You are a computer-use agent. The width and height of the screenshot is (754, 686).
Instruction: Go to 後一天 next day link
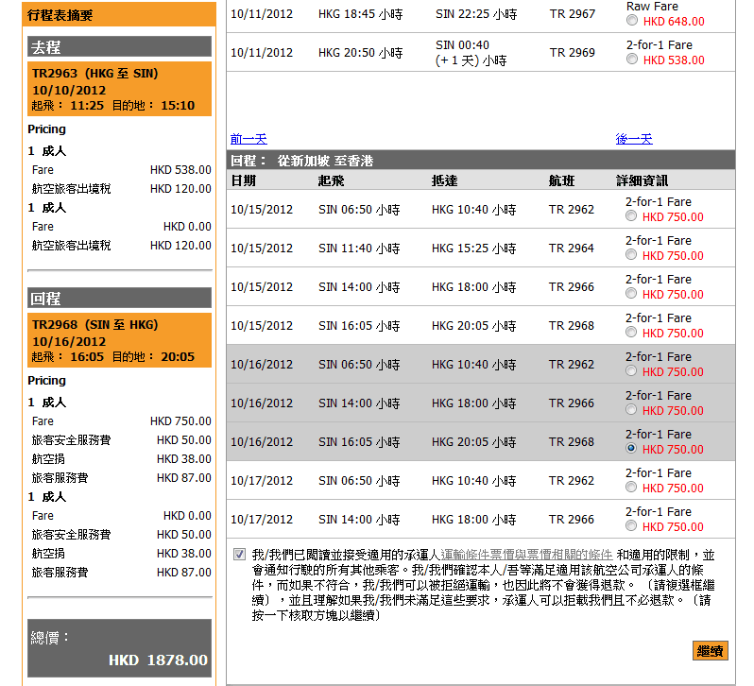[x=634, y=139]
